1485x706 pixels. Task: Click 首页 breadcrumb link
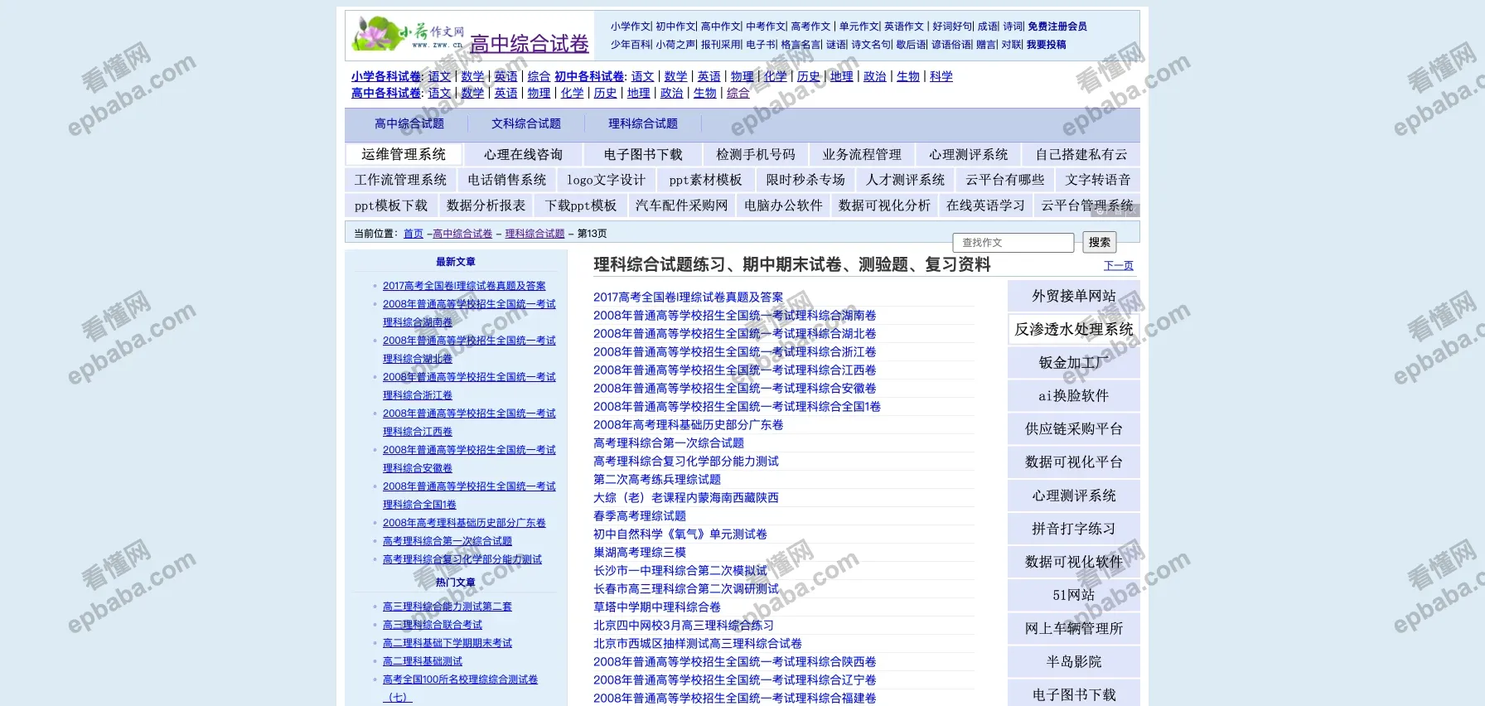414,234
